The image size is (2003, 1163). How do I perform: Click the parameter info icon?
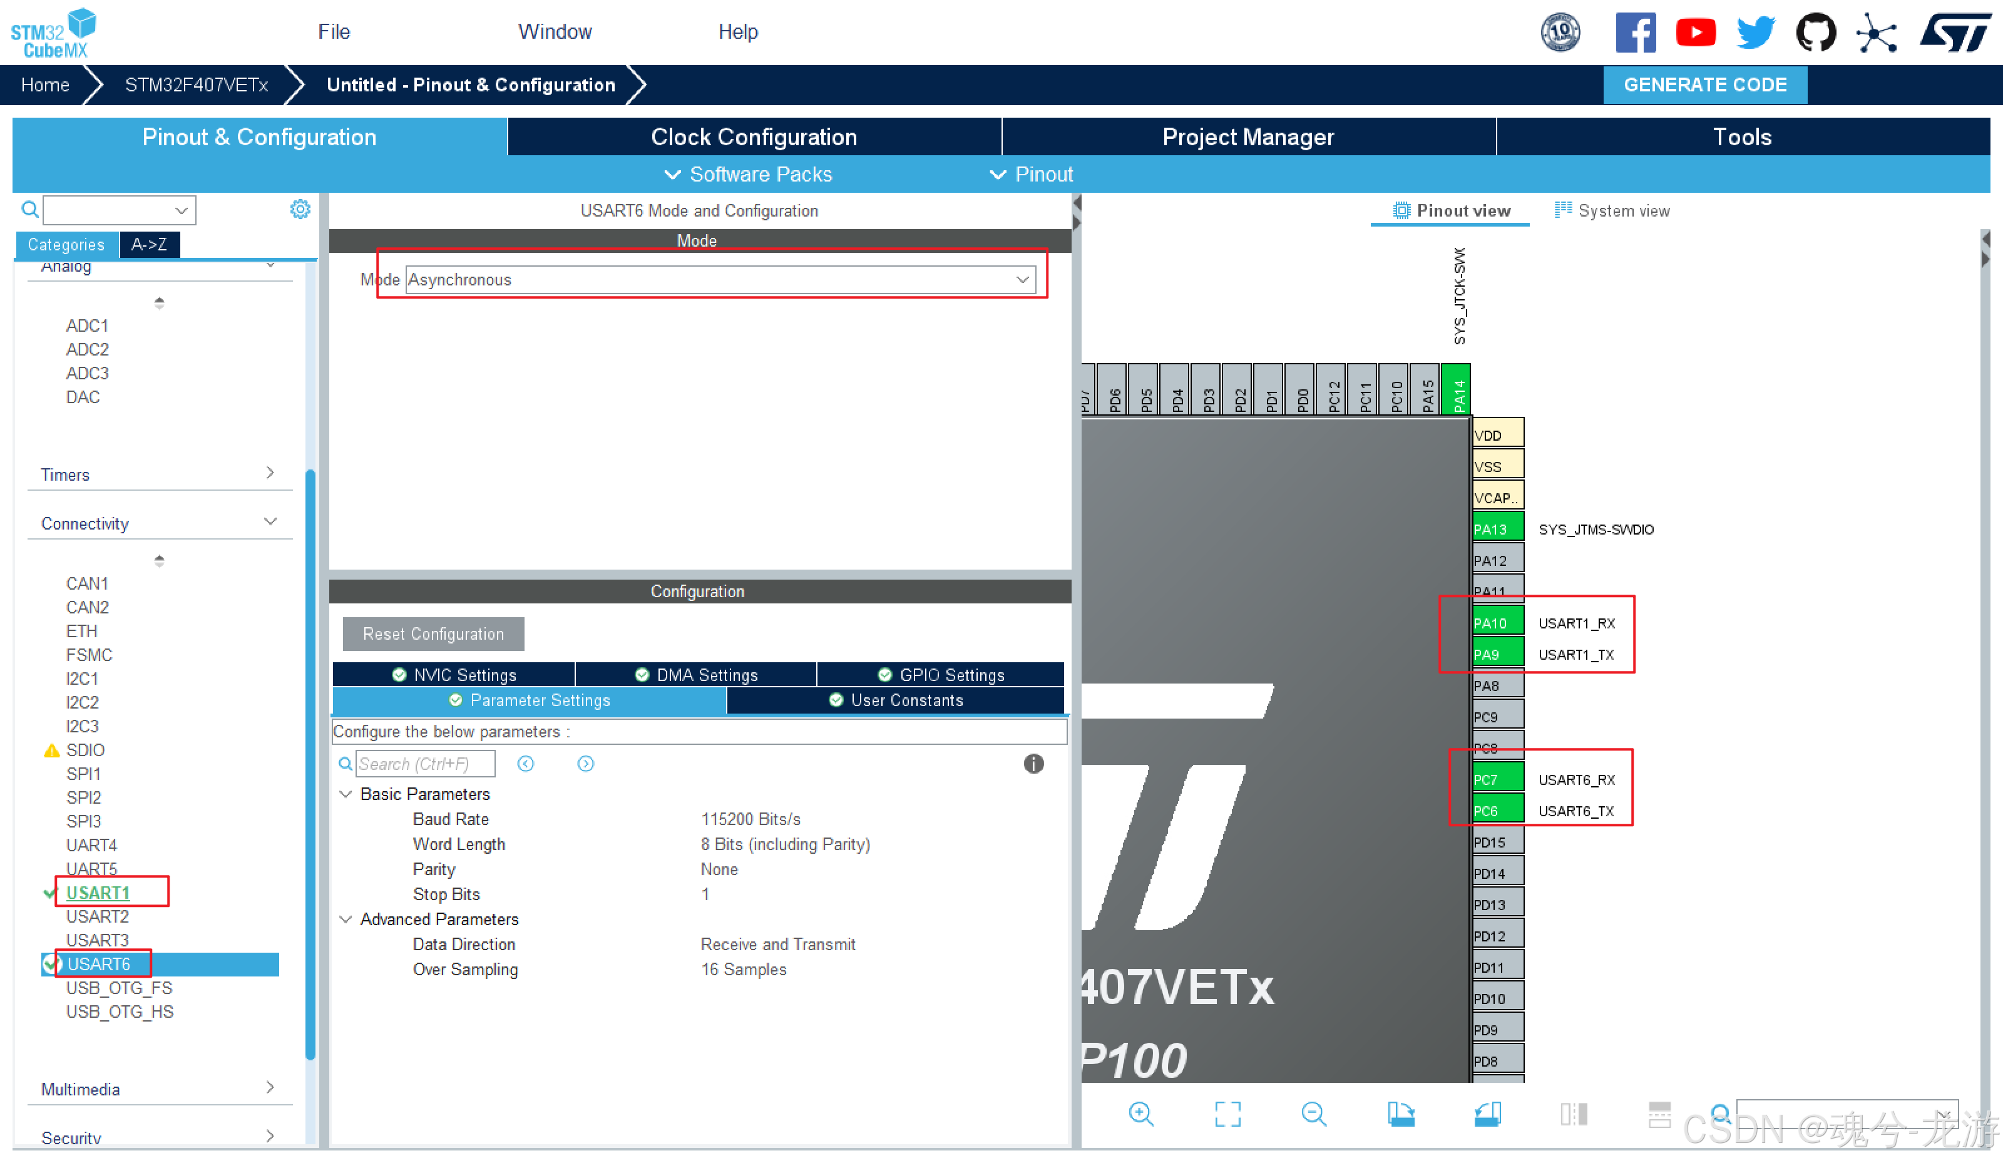click(1033, 764)
